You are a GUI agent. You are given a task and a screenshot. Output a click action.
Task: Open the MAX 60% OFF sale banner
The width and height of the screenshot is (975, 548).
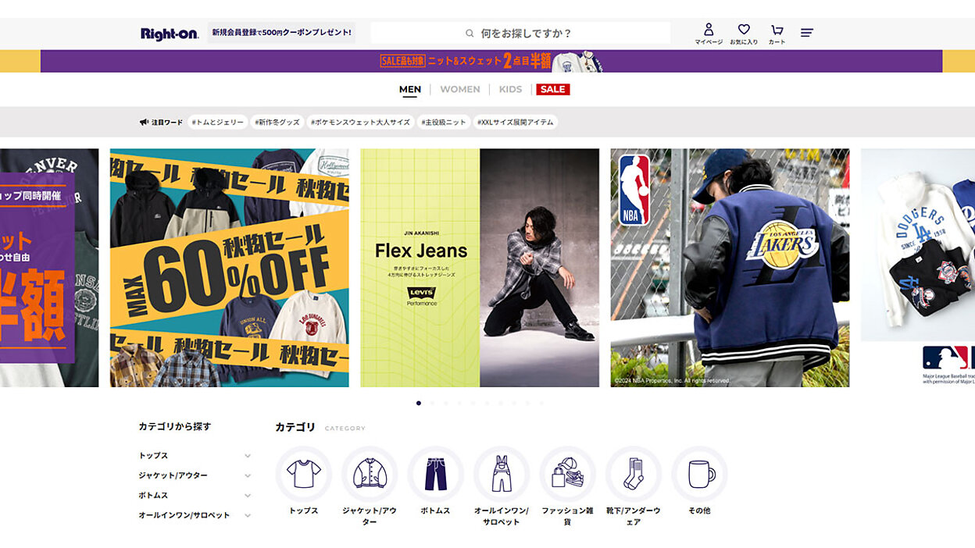(230, 268)
